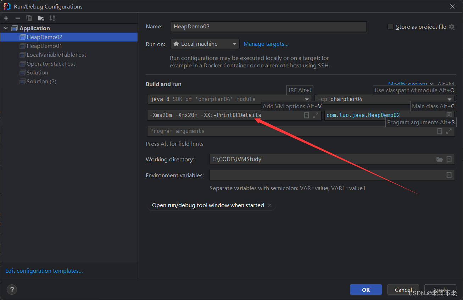Open the Modify options menu

411,84
